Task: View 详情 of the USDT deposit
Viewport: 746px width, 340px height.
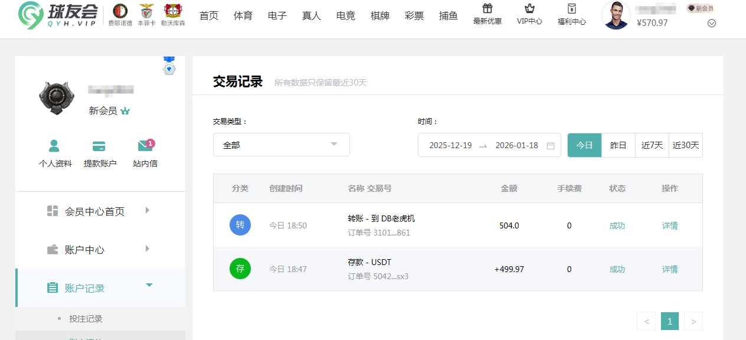Action: point(670,269)
